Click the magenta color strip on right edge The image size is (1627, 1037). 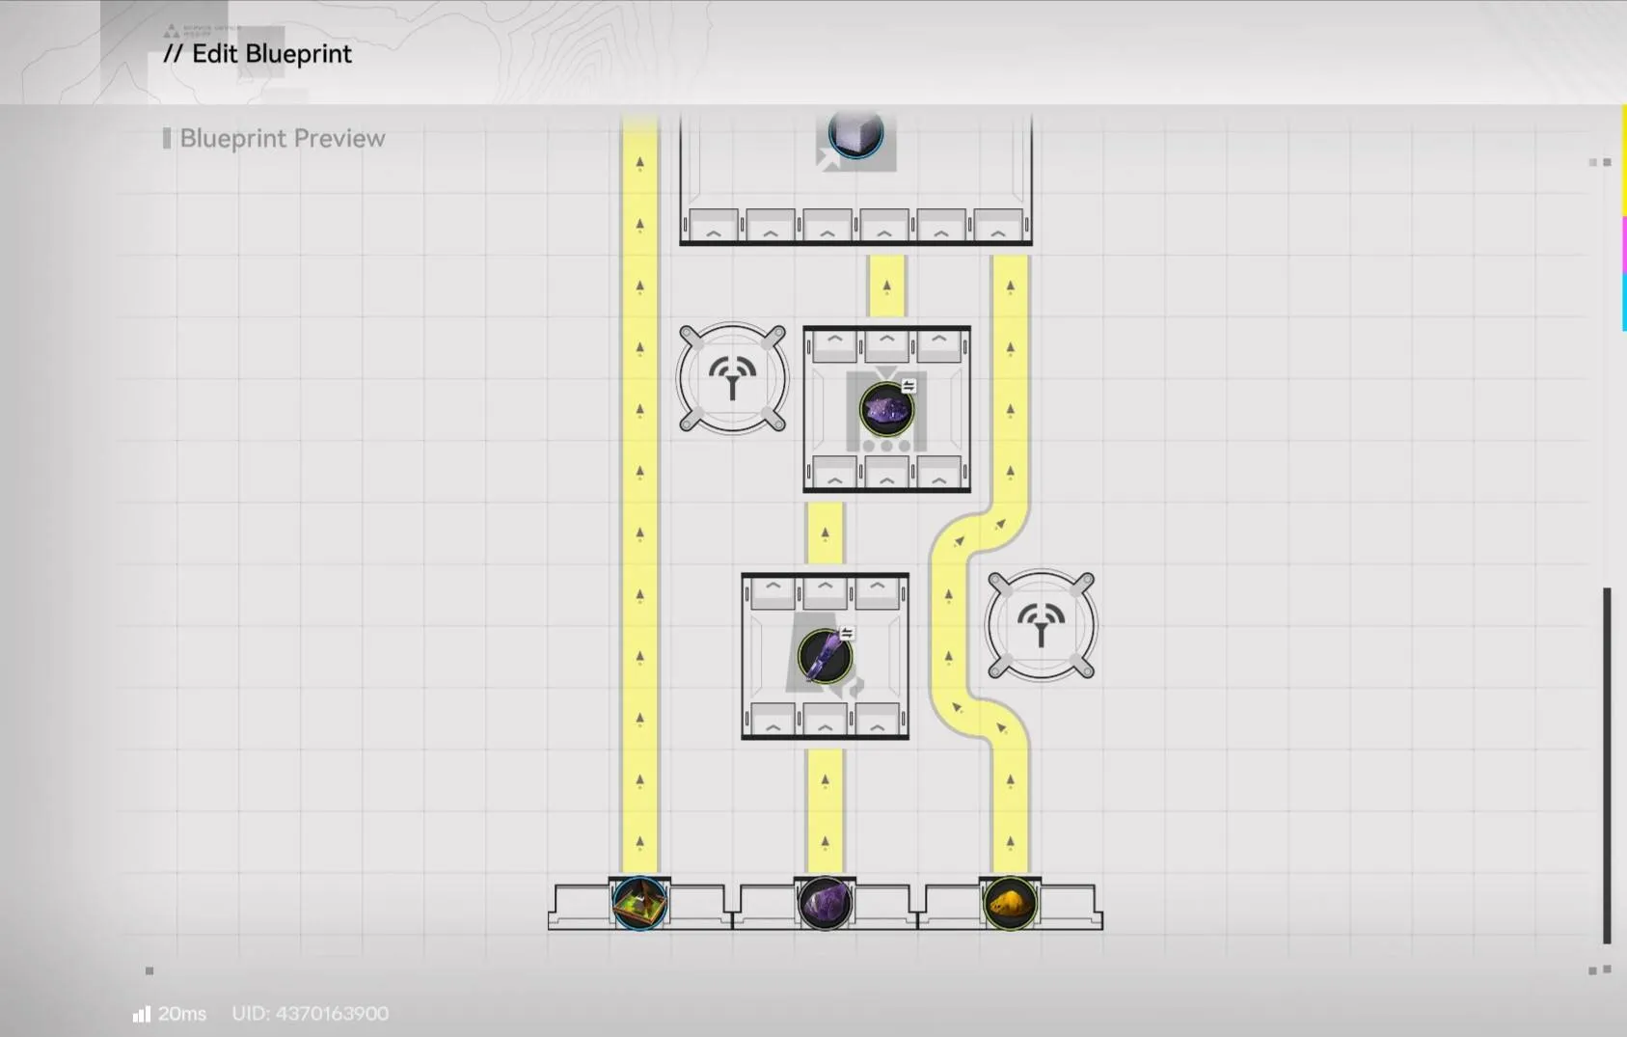[x=1623, y=244]
